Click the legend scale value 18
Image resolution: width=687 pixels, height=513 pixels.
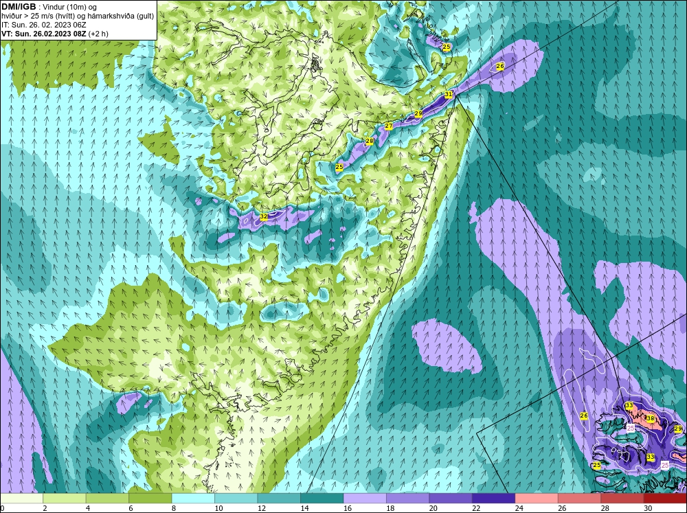390,508
